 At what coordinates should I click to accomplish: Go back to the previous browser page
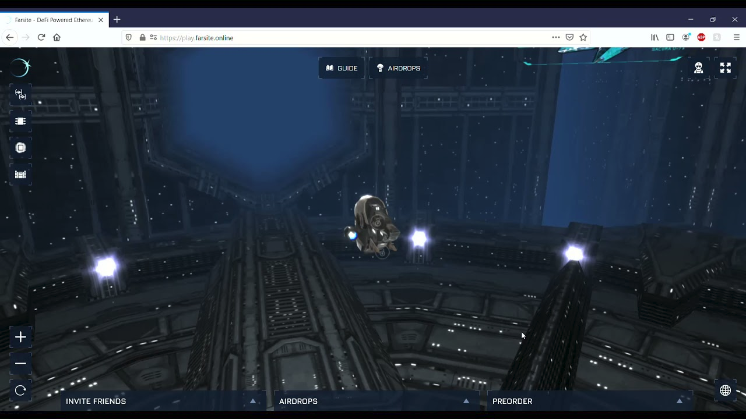(10, 37)
